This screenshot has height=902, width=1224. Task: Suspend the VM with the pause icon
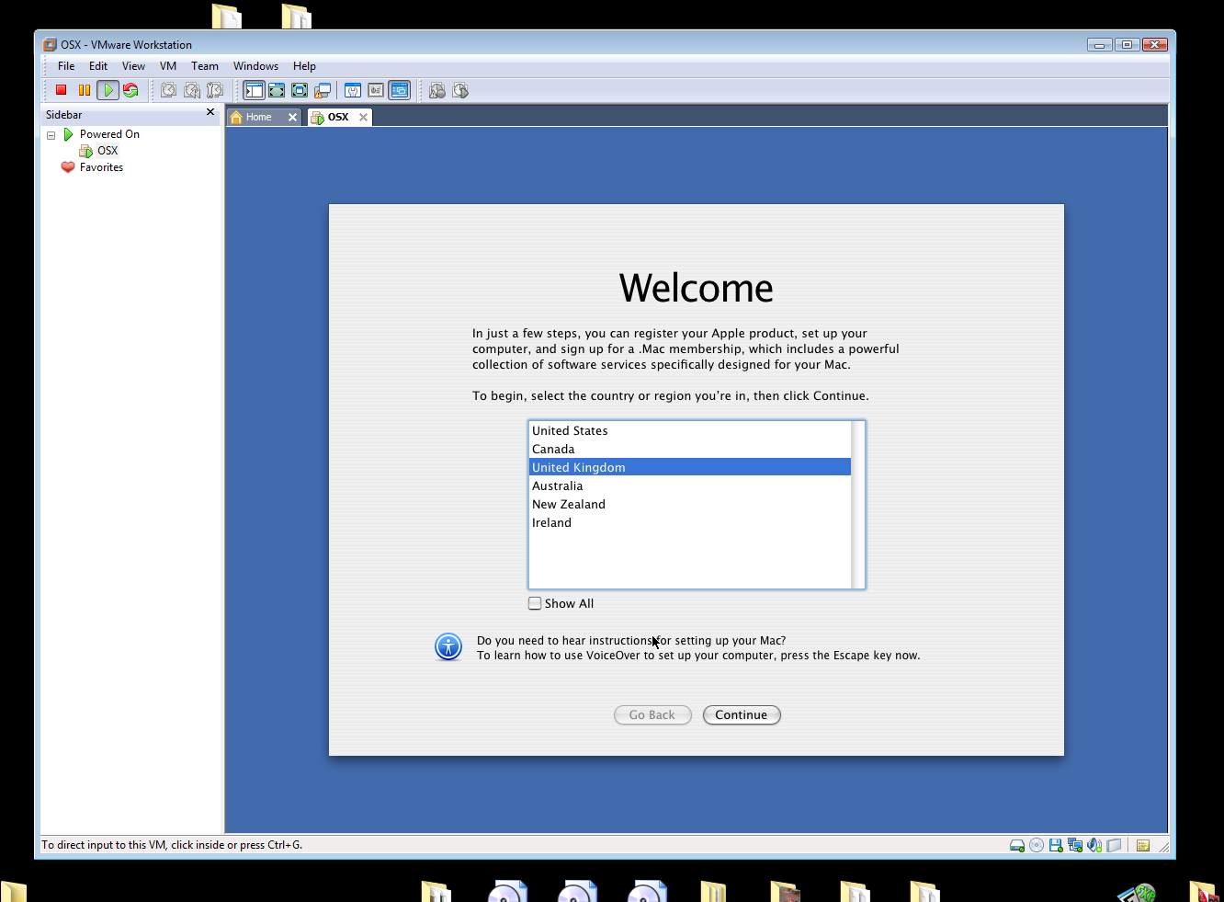pyautogui.click(x=85, y=90)
